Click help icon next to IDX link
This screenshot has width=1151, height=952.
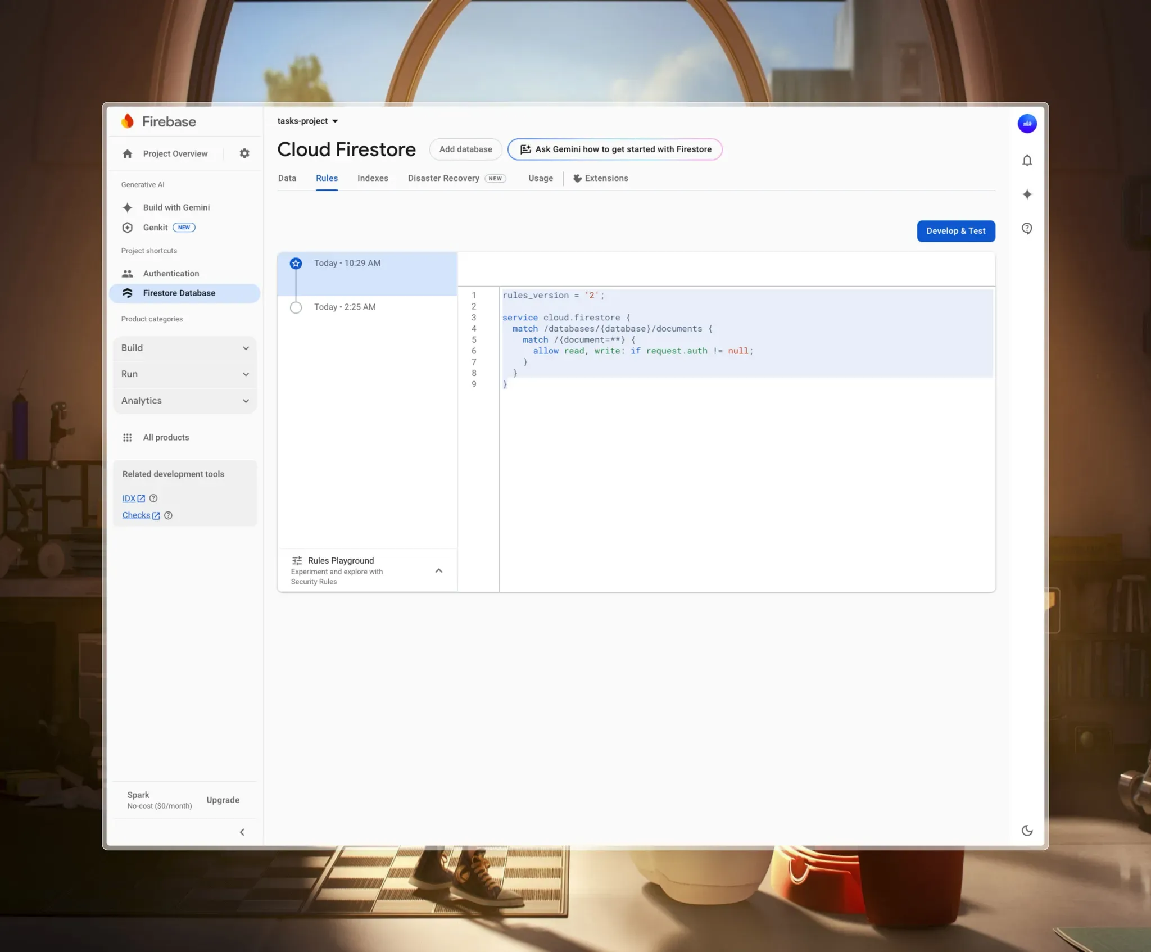coord(153,498)
